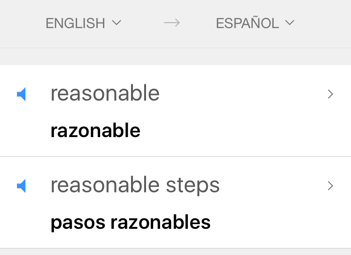Click the ESPAÑOL language label text
This screenshot has height=255, width=351.
[248, 22]
